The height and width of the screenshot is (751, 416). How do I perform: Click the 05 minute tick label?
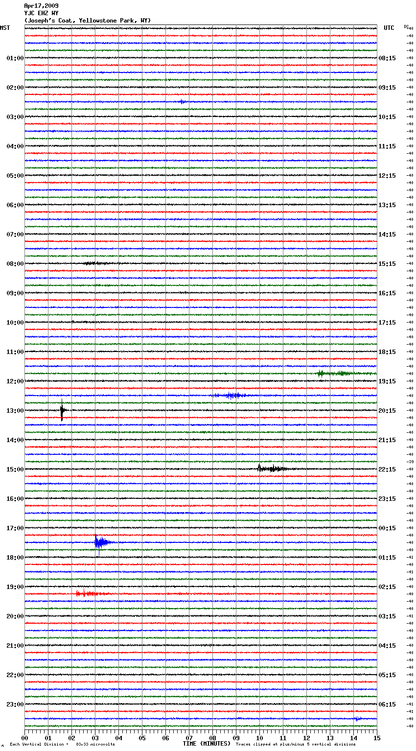[142, 738]
